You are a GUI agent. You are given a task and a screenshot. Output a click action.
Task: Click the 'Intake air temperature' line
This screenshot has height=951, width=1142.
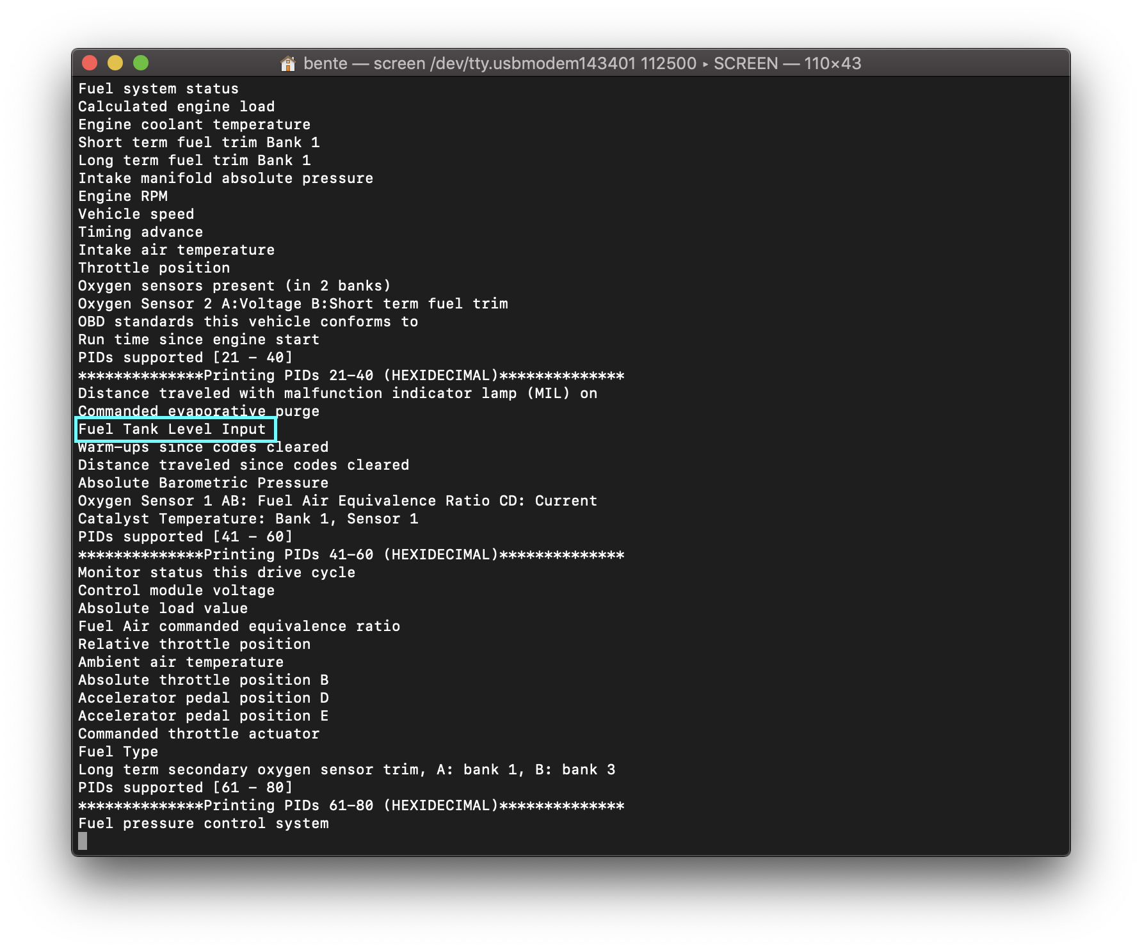pos(176,250)
